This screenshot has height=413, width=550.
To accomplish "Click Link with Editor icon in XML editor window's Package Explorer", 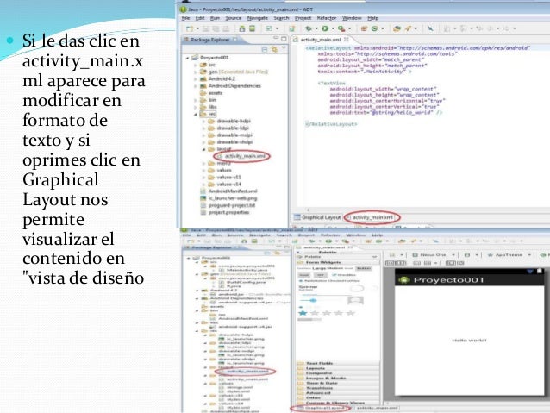I will tap(274, 49).
